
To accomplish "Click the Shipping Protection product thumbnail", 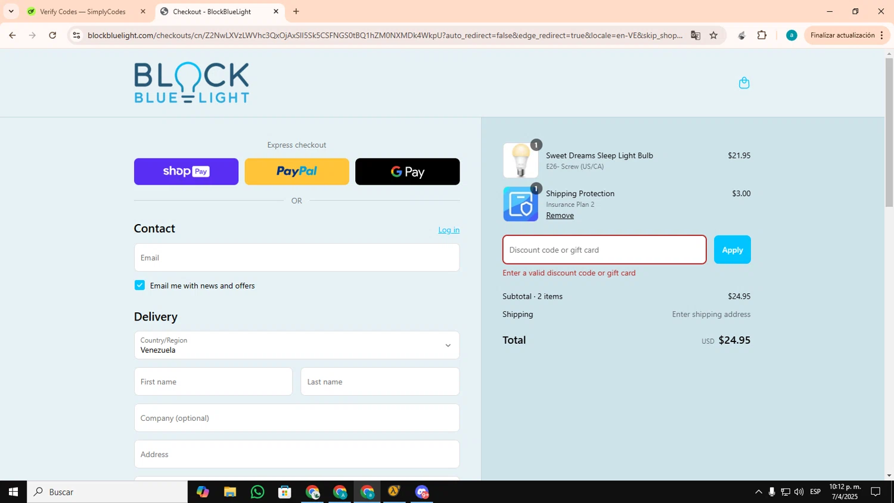I will coord(520,204).
